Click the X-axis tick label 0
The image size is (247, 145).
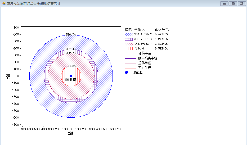point(71,129)
